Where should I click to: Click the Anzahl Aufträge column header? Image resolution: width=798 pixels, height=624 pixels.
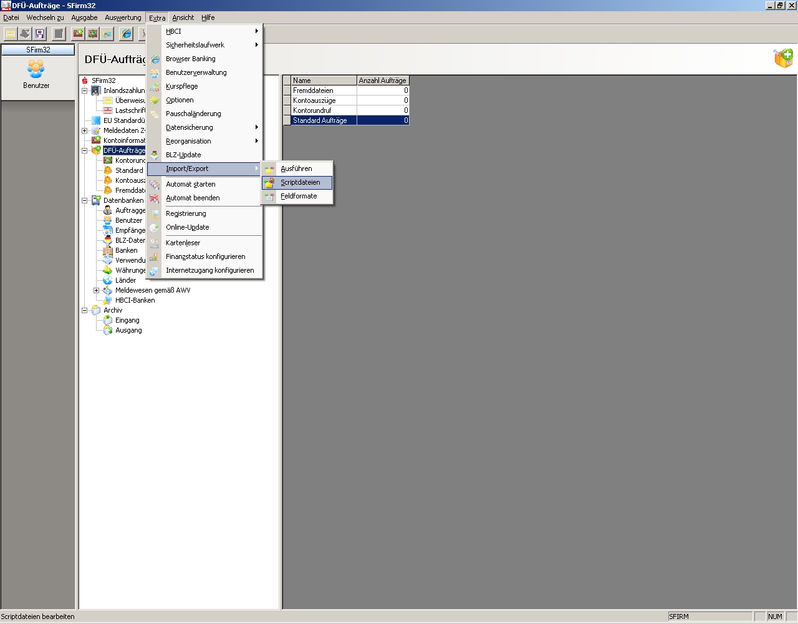382,80
